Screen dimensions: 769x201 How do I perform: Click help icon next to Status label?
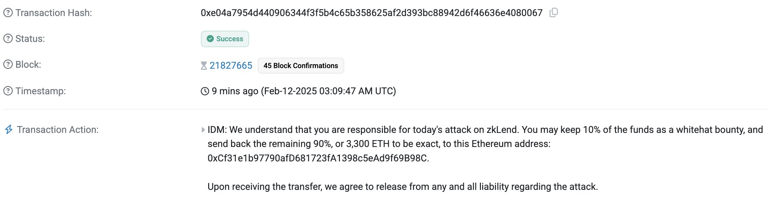pos(8,39)
